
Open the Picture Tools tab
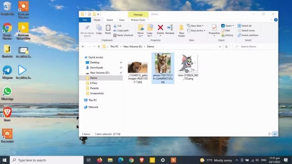(138, 20)
